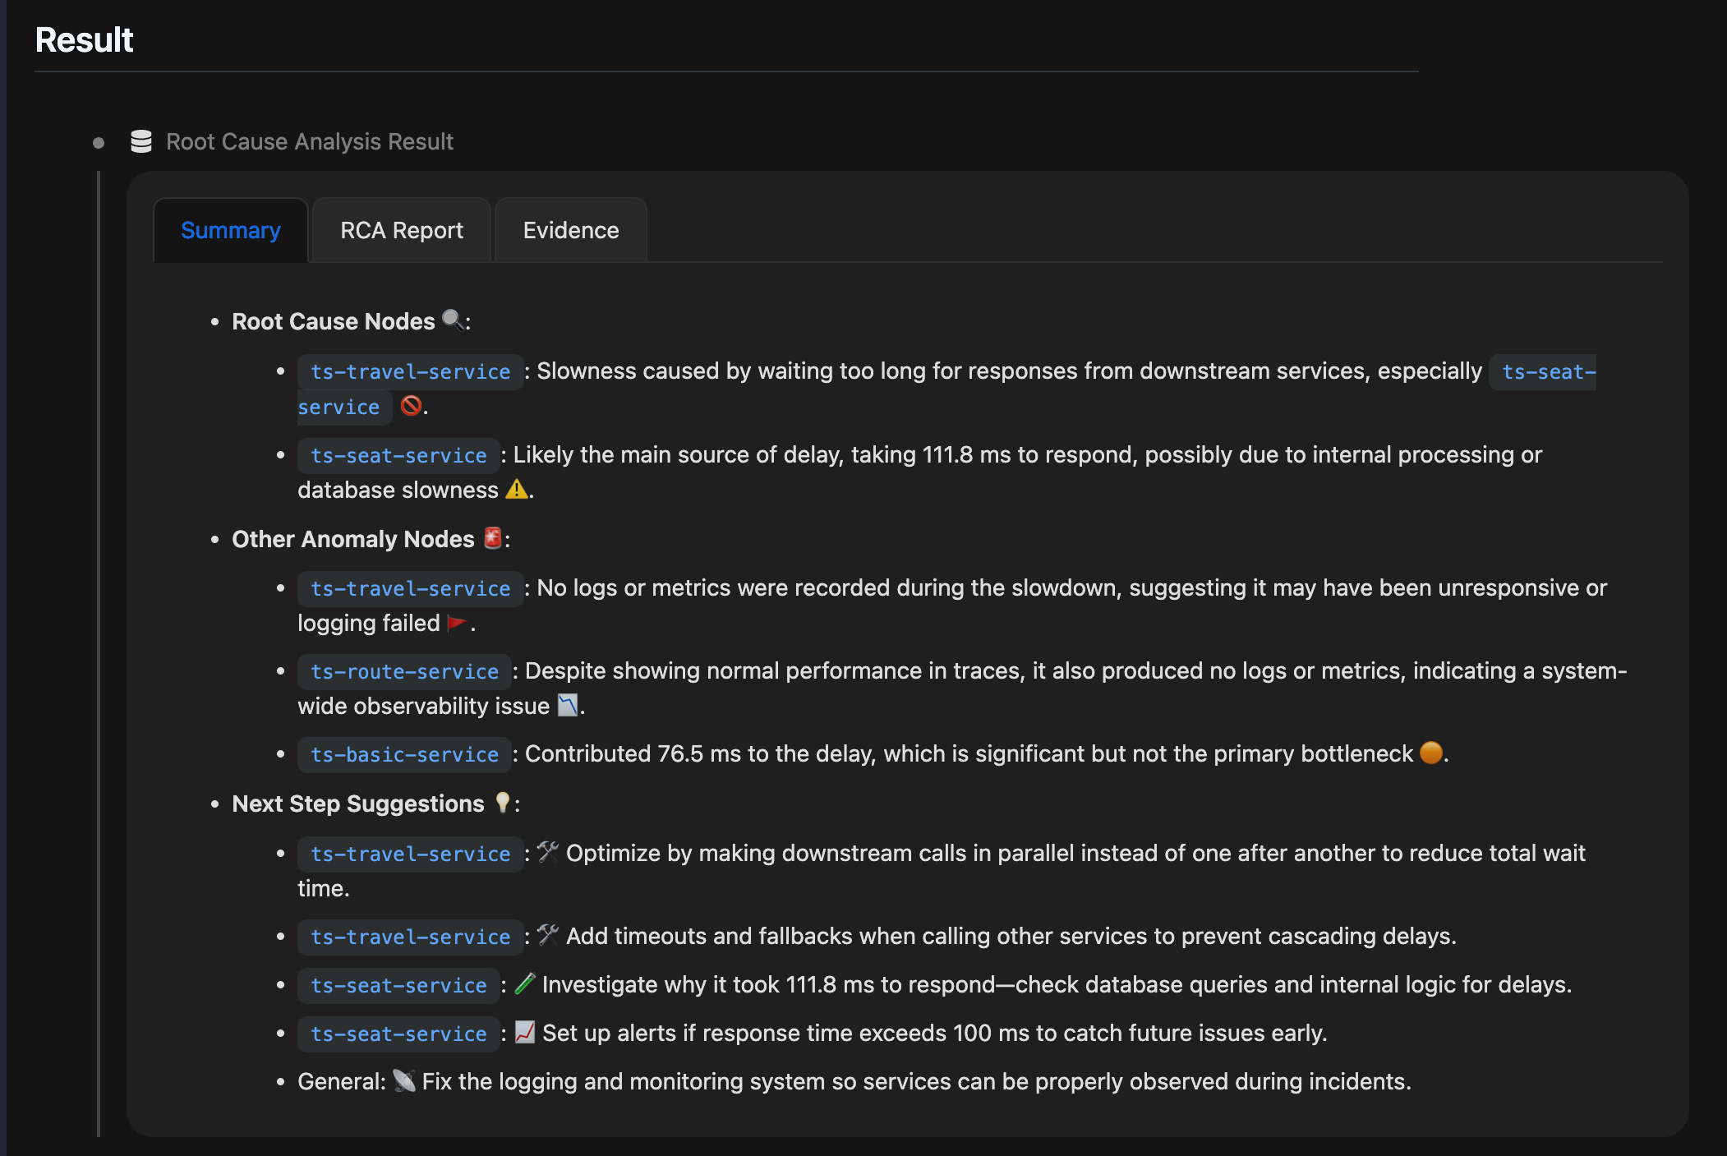Click the magnifying glass emoji icon
The height and width of the screenshot is (1156, 1727).
tap(453, 320)
